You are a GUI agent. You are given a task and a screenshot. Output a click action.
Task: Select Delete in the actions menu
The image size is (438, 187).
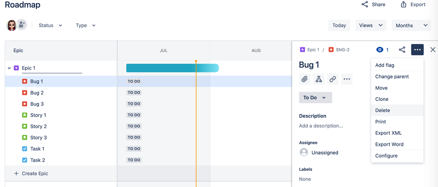point(397,111)
